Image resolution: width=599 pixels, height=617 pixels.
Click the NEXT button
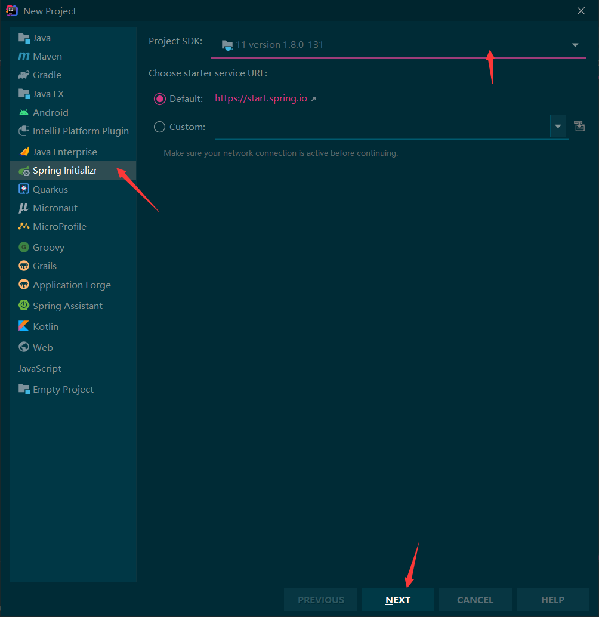[397, 600]
